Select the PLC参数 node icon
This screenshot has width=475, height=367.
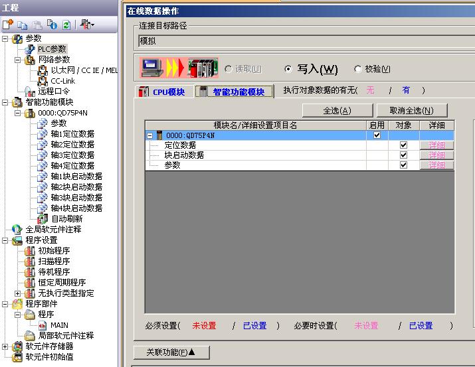pos(29,49)
